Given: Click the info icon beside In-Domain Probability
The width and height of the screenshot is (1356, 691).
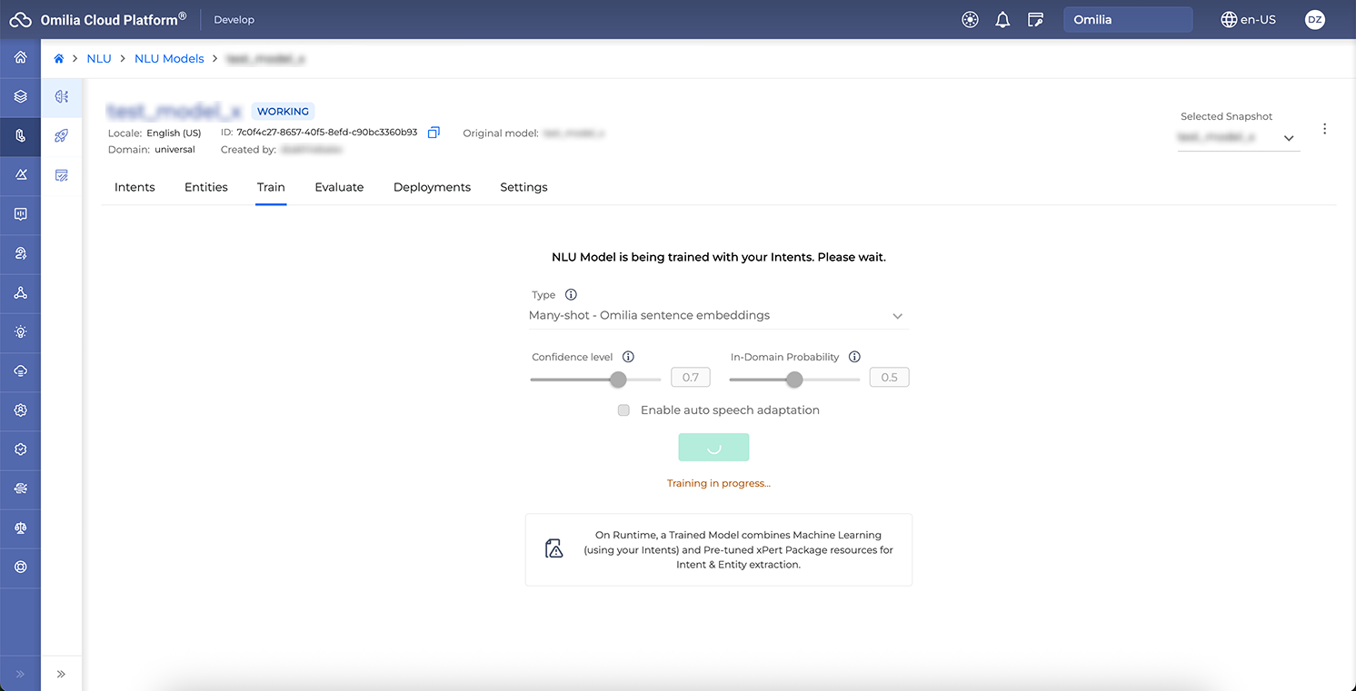Looking at the screenshot, I should 854,357.
